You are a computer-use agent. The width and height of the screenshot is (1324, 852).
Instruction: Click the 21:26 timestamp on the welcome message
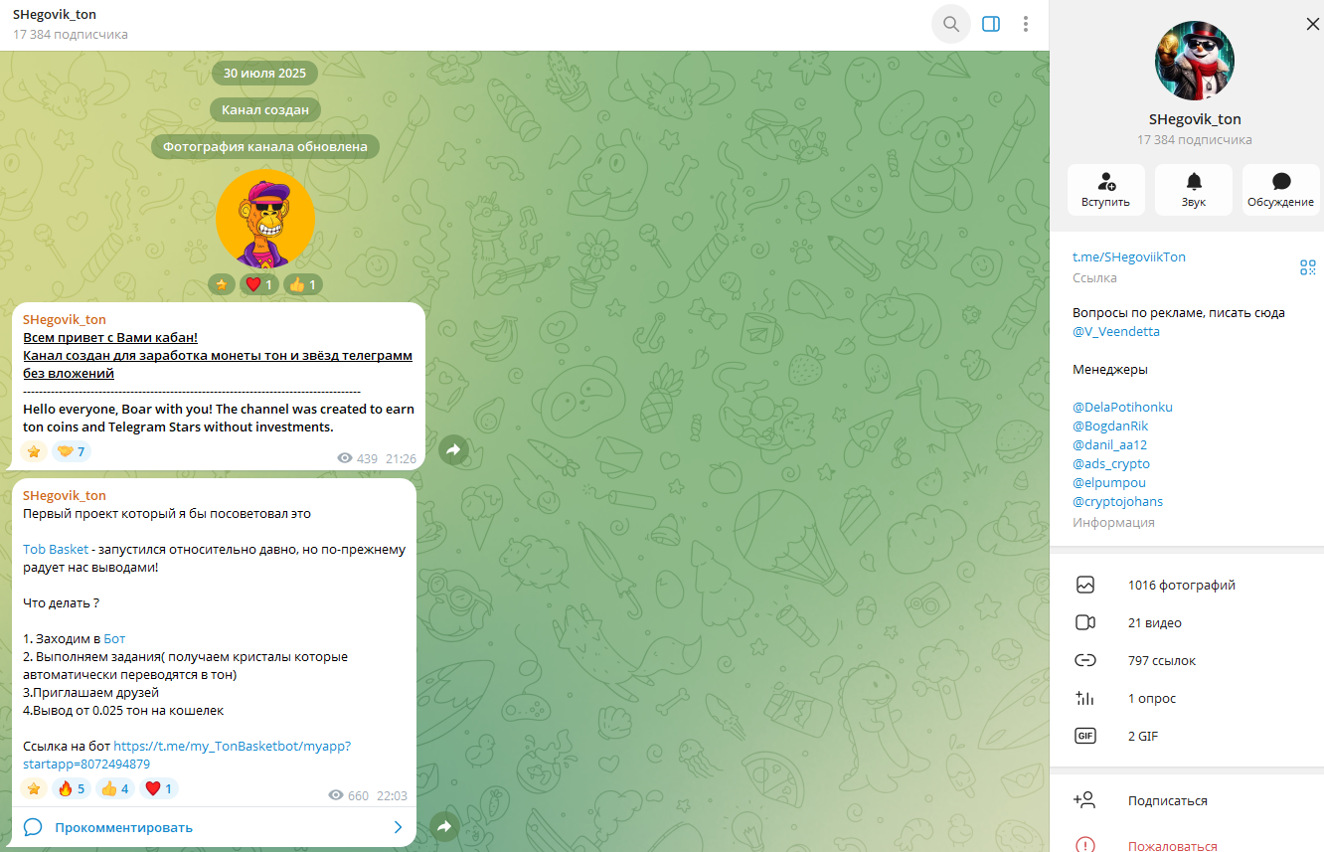coord(402,458)
